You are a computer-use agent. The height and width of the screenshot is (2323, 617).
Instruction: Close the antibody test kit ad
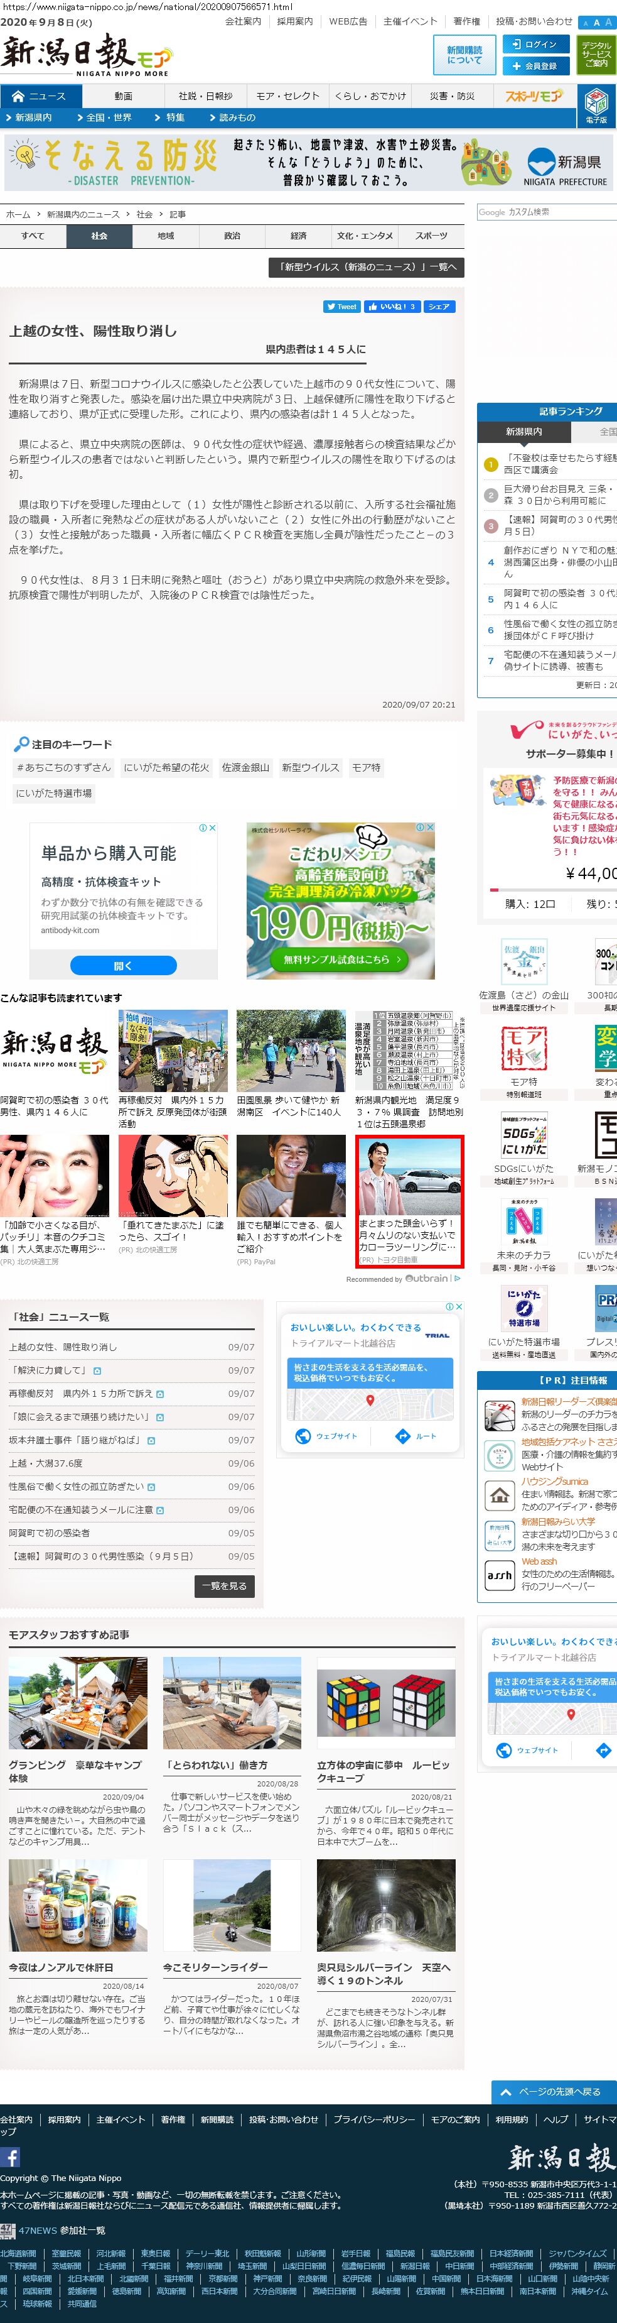pyautogui.click(x=212, y=828)
